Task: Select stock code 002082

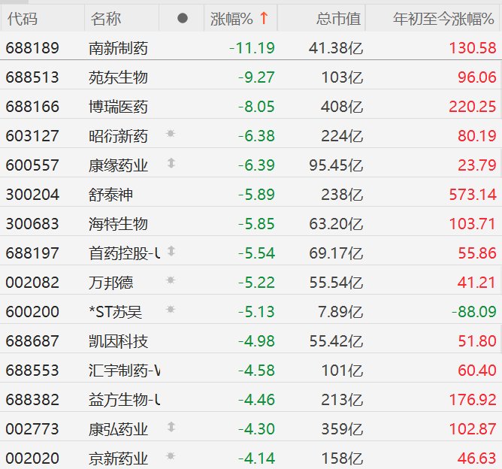Action: [x=32, y=283]
